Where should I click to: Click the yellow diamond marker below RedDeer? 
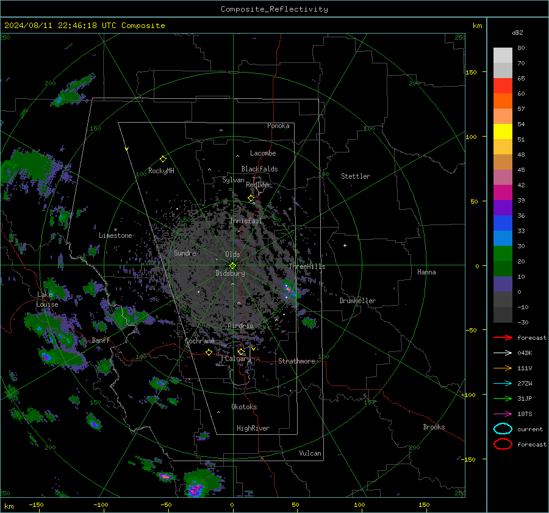point(251,198)
